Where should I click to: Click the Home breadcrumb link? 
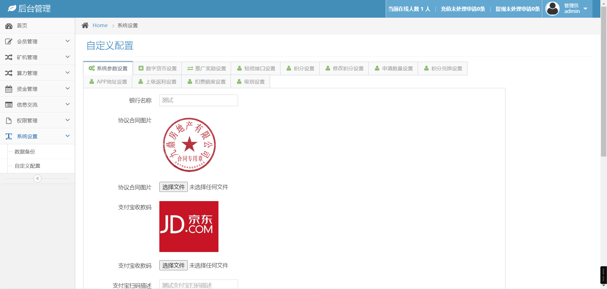pyautogui.click(x=100, y=26)
